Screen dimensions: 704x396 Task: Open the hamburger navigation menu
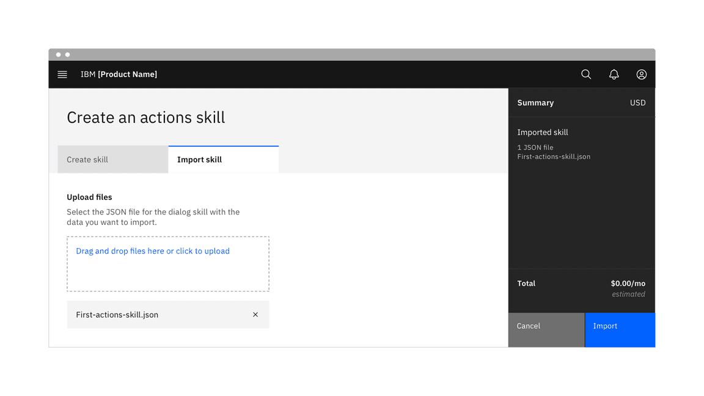click(62, 75)
